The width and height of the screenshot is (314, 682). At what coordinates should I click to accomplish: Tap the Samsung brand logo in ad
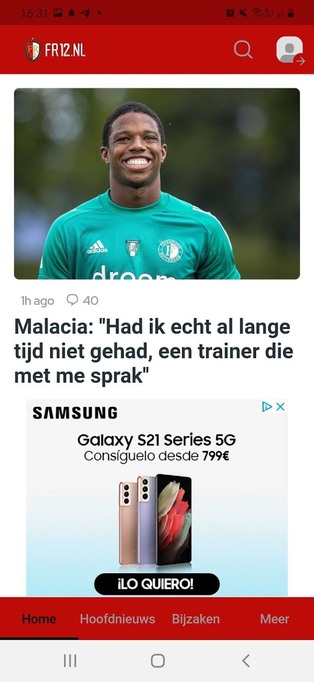(75, 413)
